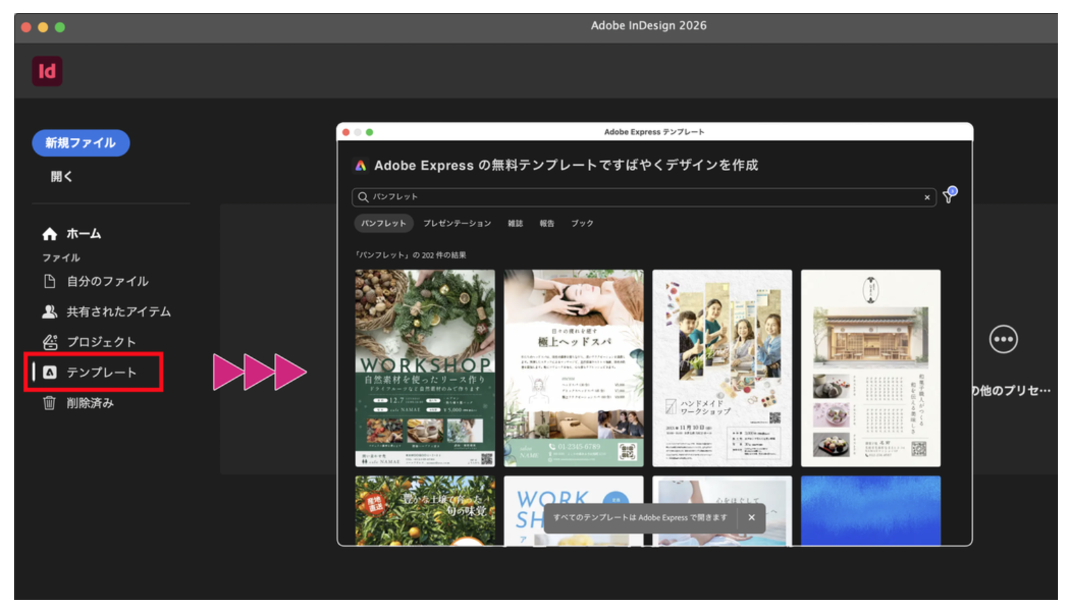Viewport: 1070px width, 612px height.
Task: Click the 開く button
Action: [x=62, y=177]
